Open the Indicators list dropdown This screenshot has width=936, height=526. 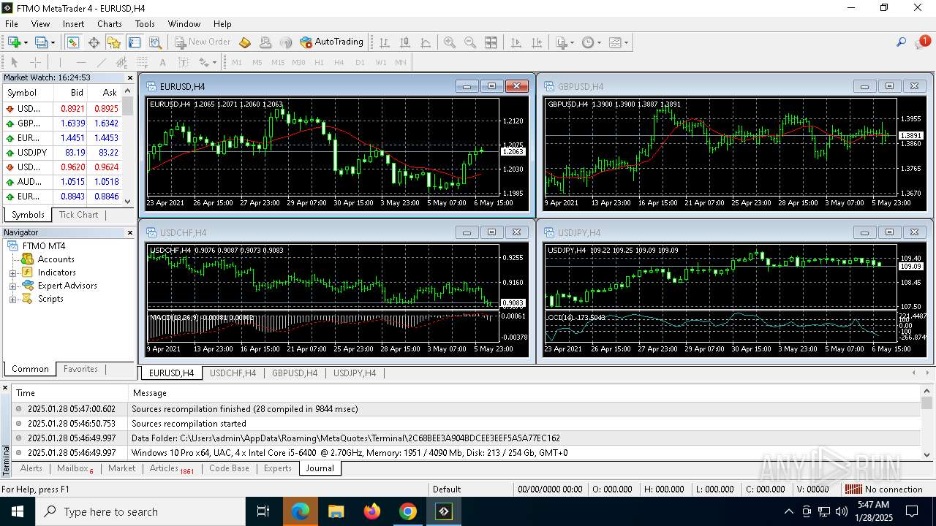[565, 42]
